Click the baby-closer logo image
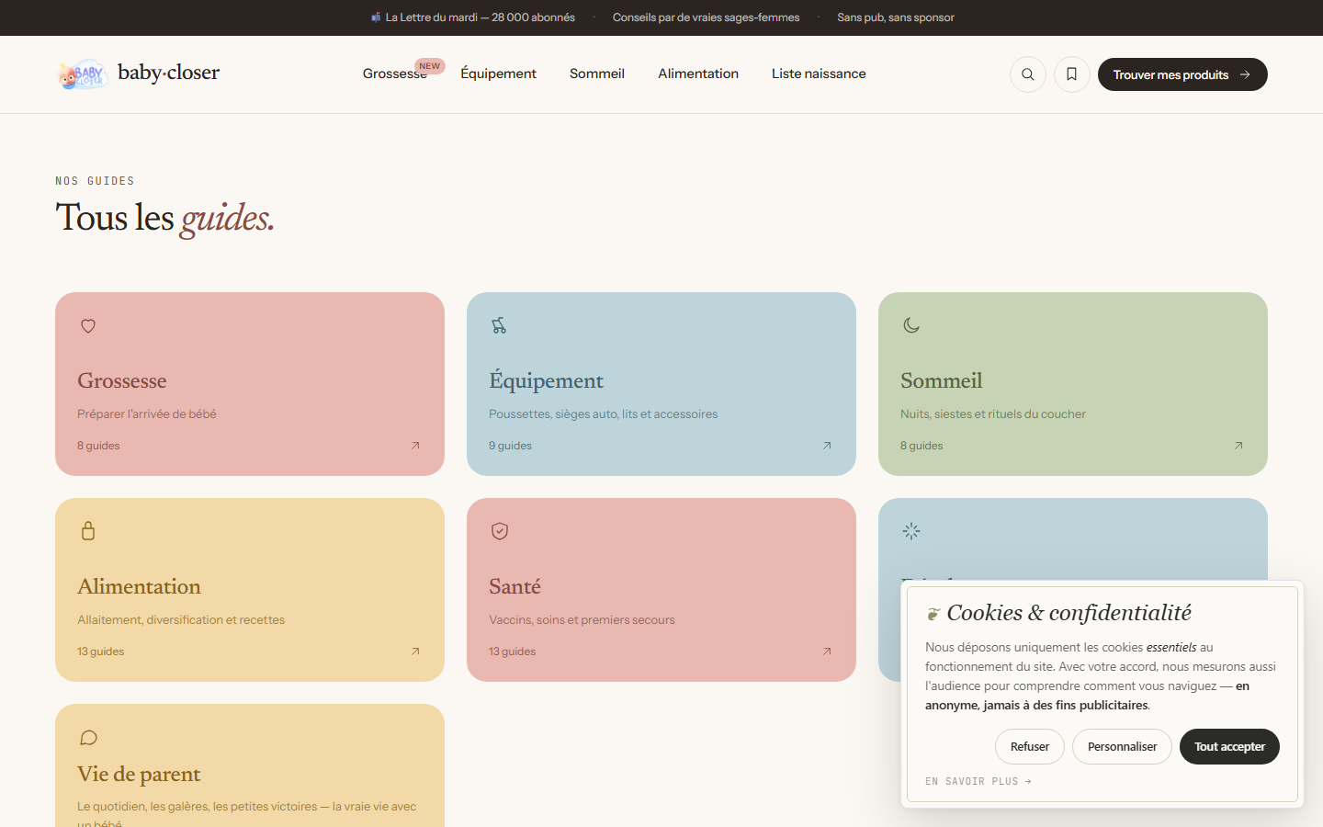Screen dimensions: 1323x827 coord(83,74)
